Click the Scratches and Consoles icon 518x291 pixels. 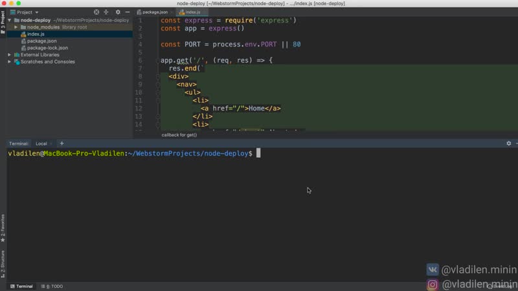[17, 61]
